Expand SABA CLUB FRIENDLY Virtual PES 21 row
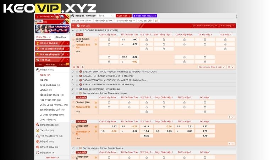Viewport: 269px width, 160px height. point(73,85)
